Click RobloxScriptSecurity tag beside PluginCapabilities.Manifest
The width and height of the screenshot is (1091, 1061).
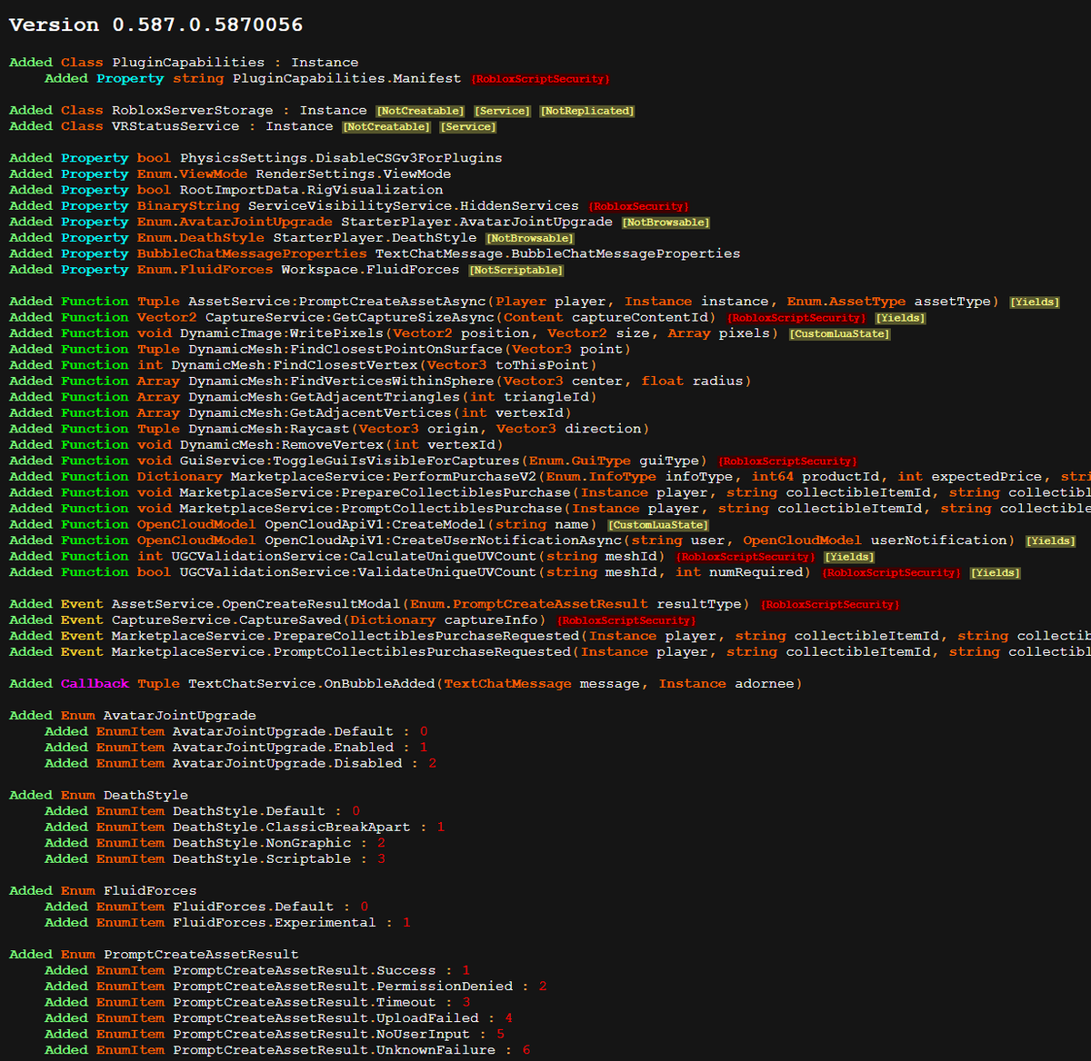[x=540, y=80]
